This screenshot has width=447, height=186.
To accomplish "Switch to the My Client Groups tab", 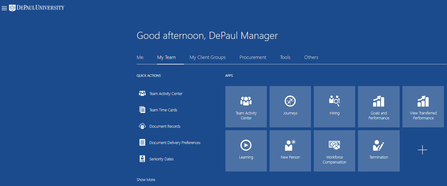I will [208, 57].
